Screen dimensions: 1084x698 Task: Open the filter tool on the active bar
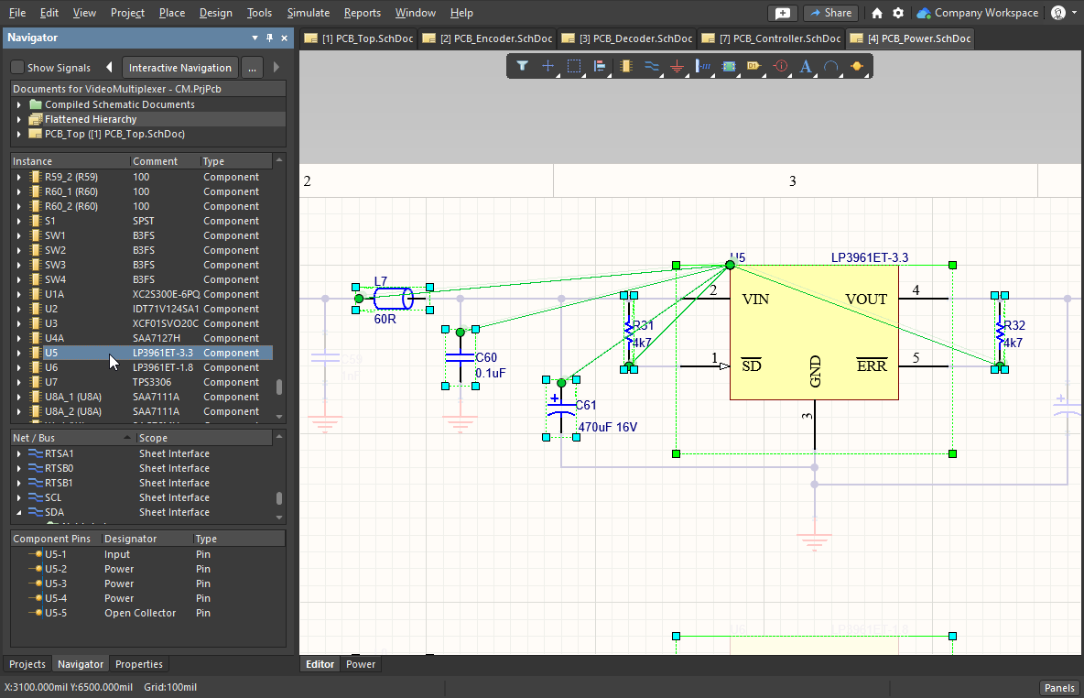[523, 66]
